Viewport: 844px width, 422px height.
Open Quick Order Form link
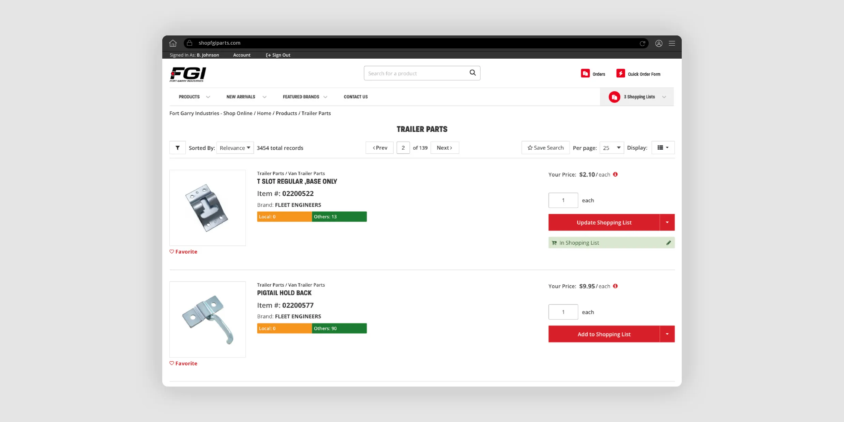[x=644, y=74]
